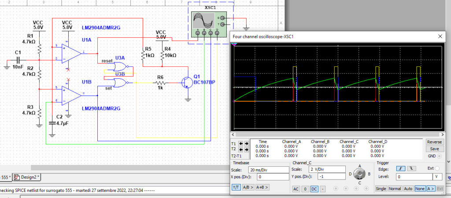451x198 pixels.
Task: Click the U3A NOR gate symbol
Action: pos(119,66)
